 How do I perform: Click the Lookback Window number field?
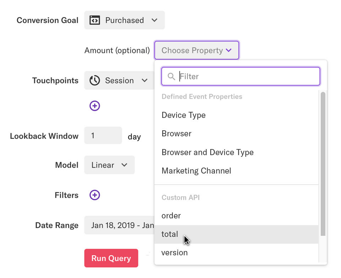coord(103,136)
